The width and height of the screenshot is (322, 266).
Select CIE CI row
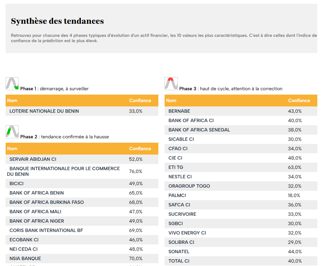tap(241, 158)
